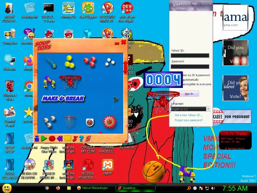Click the volume speaker tray icon
Viewport: 257px width, 193px height.
tap(213, 188)
